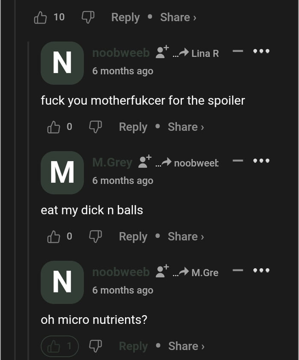Open M.Grey's username profile link
299x360 pixels.
pos(112,162)
